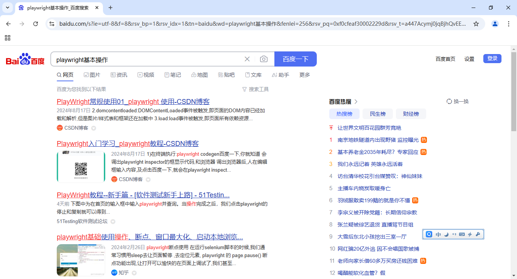The height and width of the screenshot is (279, 517).
Task: Click 换一换 refresh hot list
Action: 458,101
